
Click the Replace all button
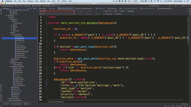89,14
